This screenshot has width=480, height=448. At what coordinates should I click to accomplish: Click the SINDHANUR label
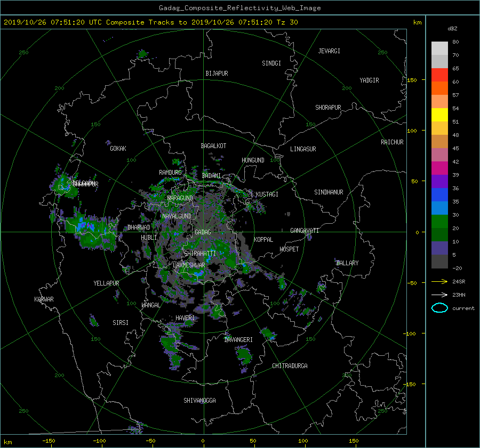pyautogui.click(x=329, y=192)
